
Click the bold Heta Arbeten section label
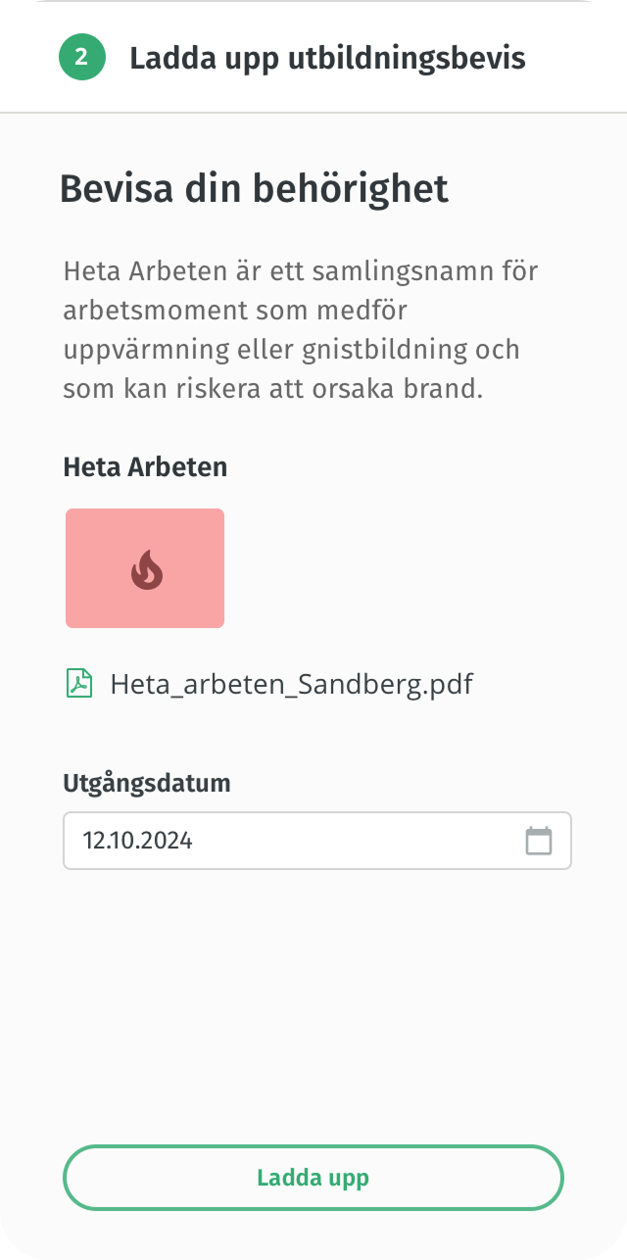[145, 467]
